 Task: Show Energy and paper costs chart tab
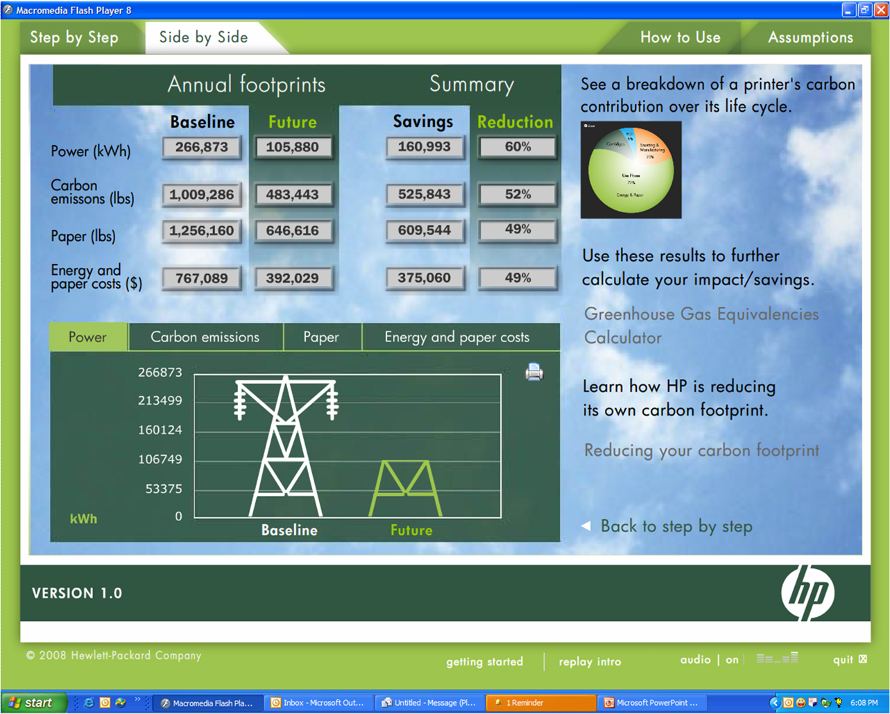tap(457, 337)
